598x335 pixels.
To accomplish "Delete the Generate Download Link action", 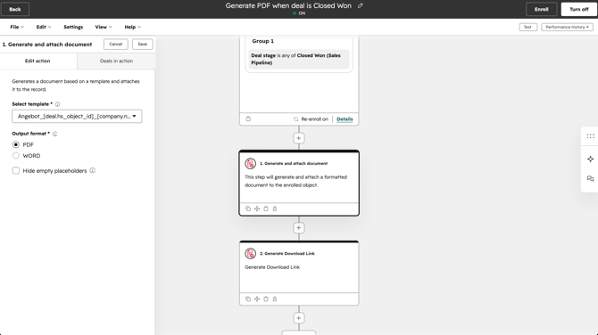I will point(275,298).
